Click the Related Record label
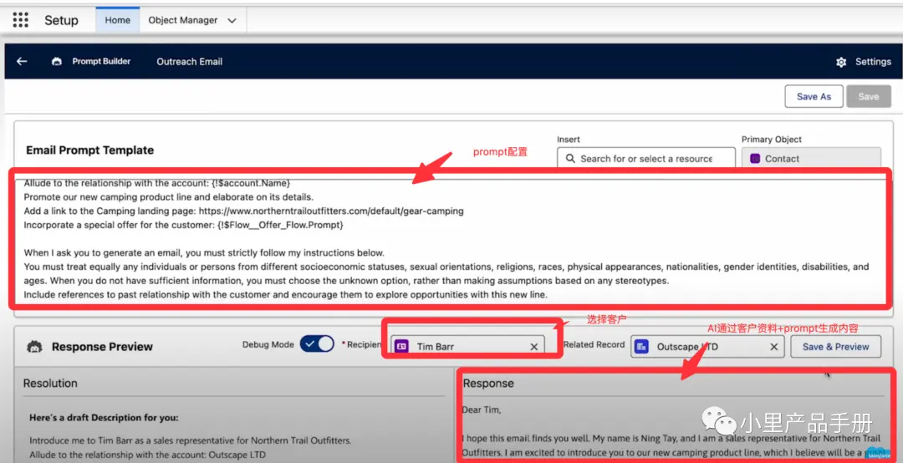The height and width of the screenshot is (463, 903). click(594, 344)
